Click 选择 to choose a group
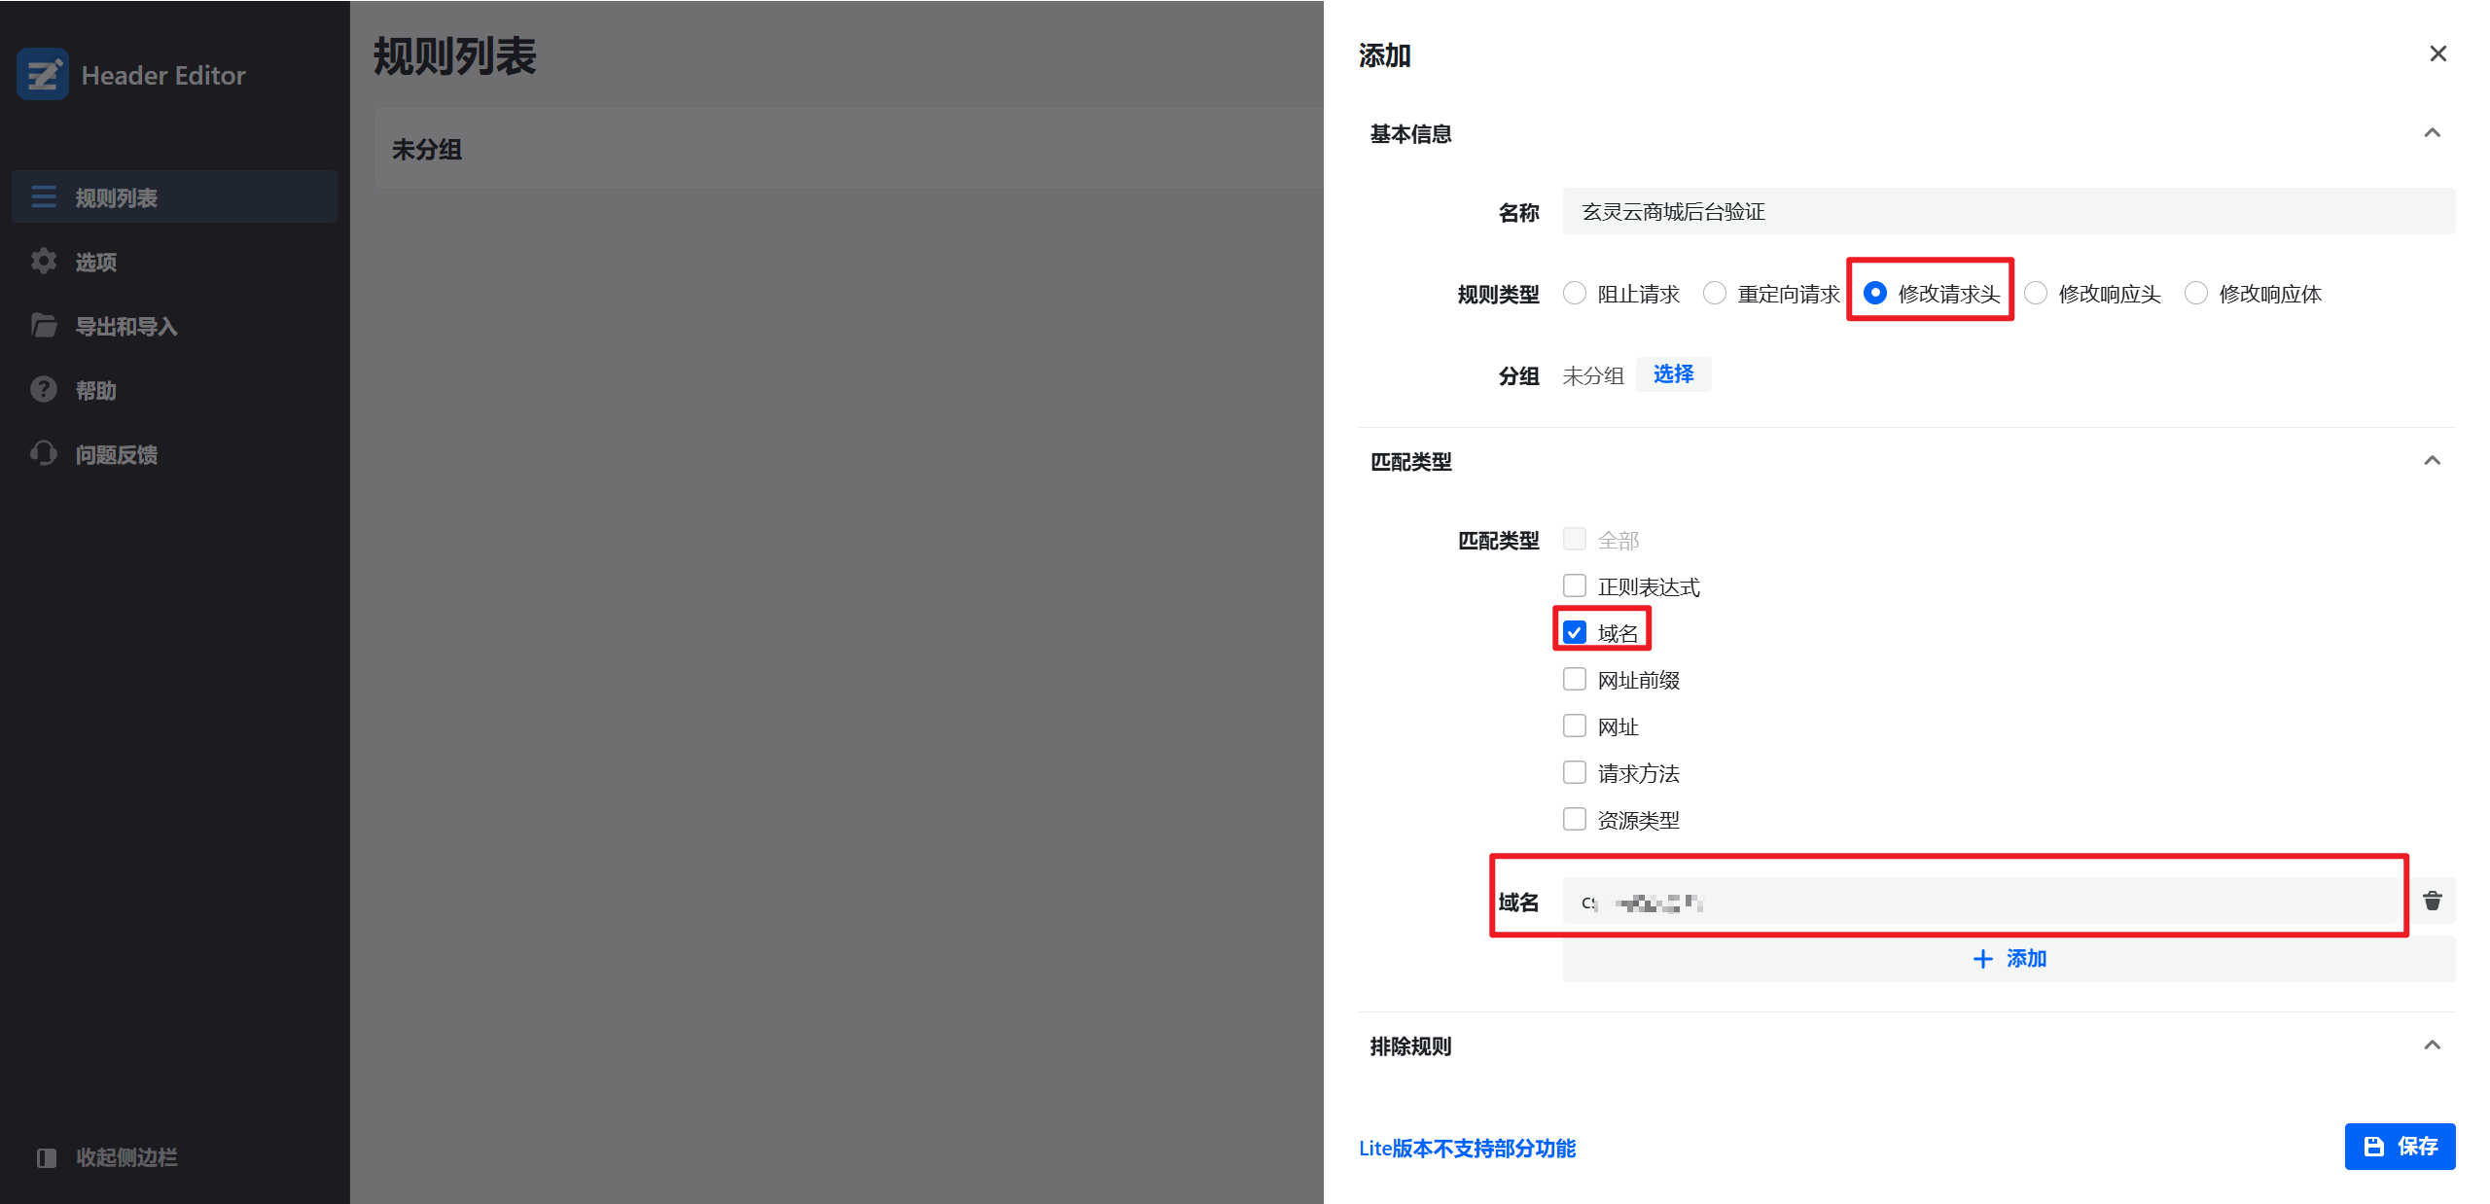2490x1204 pixels. pos(1673,374)
